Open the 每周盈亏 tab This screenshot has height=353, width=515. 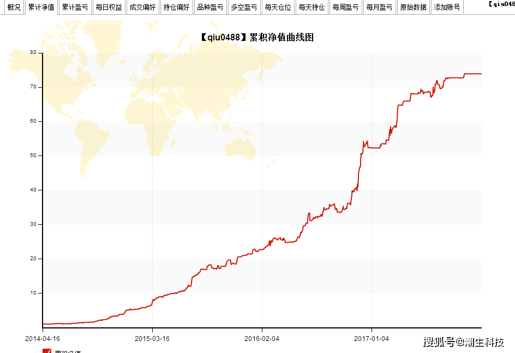[x=345, y=7]
